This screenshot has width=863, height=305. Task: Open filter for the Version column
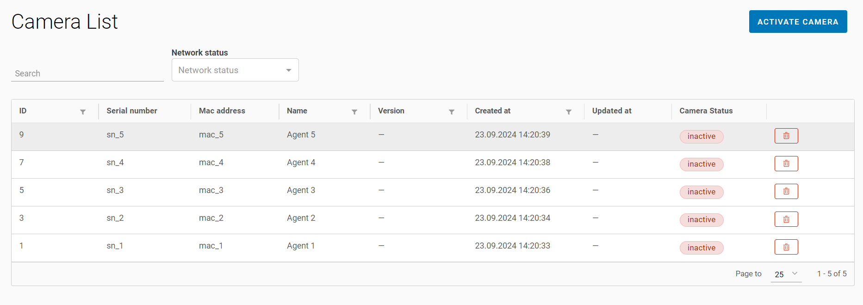pos(451,112)
